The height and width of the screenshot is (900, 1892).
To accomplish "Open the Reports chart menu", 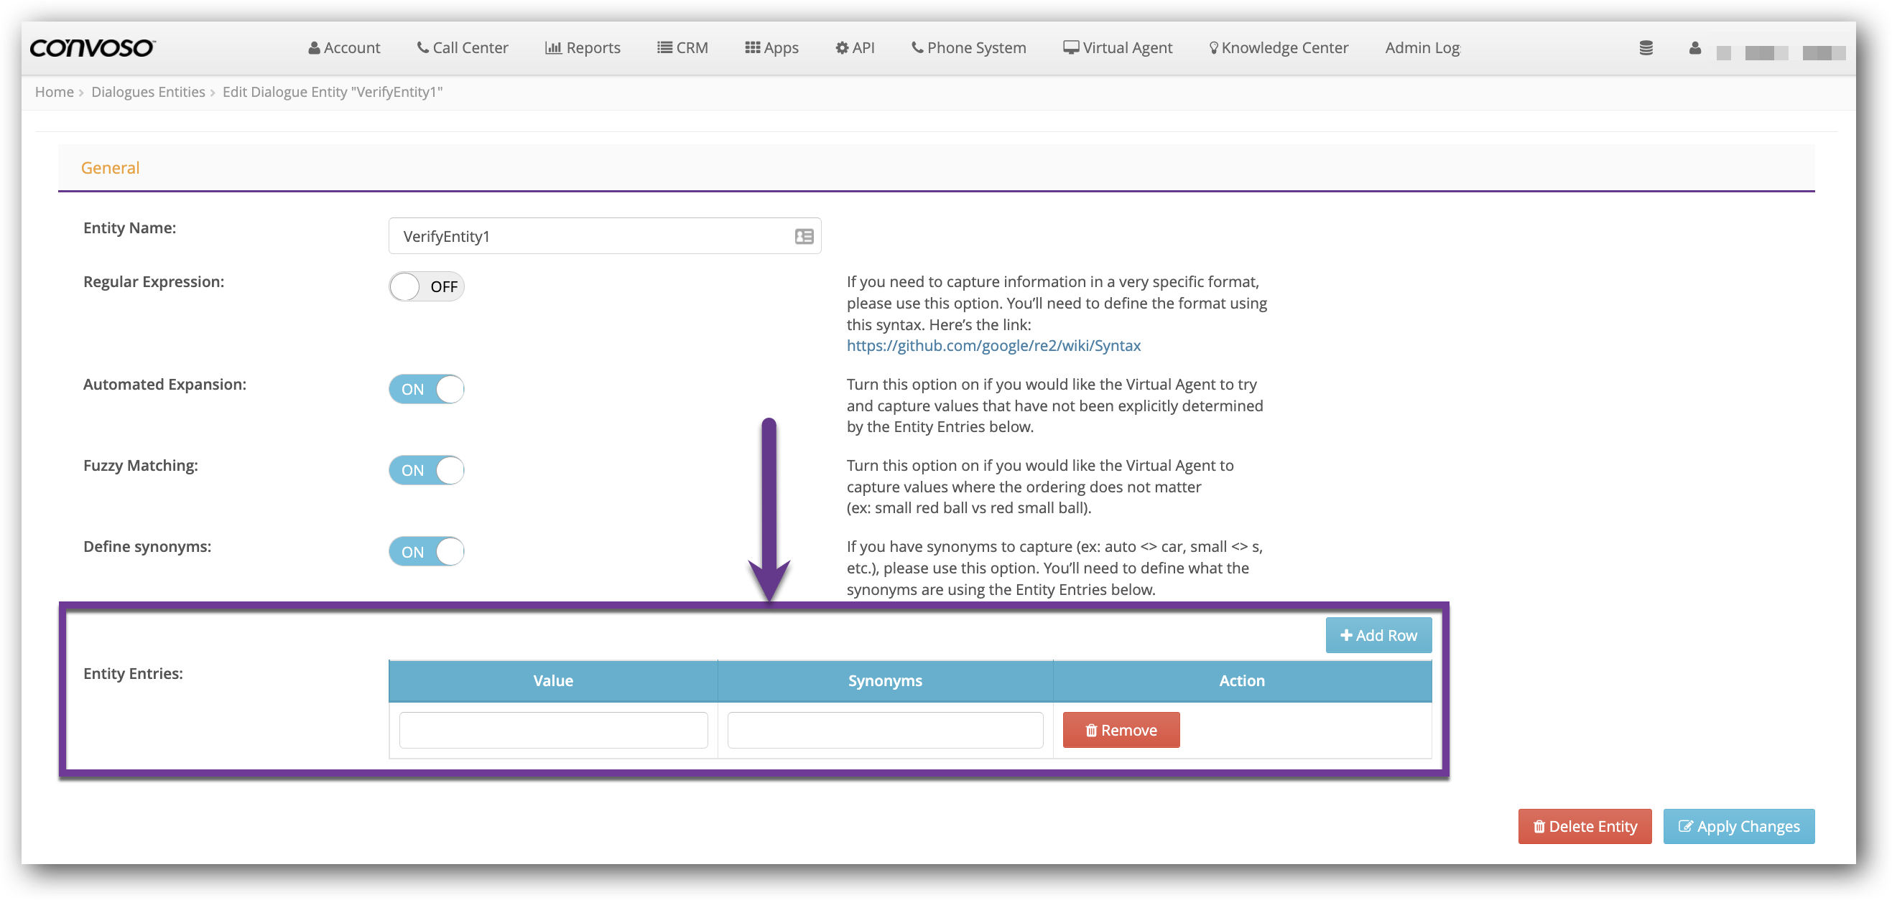I will [x=583, y=47].
